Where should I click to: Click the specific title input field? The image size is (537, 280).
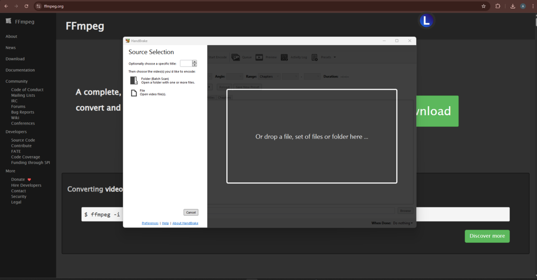click(x=186, y=64)
